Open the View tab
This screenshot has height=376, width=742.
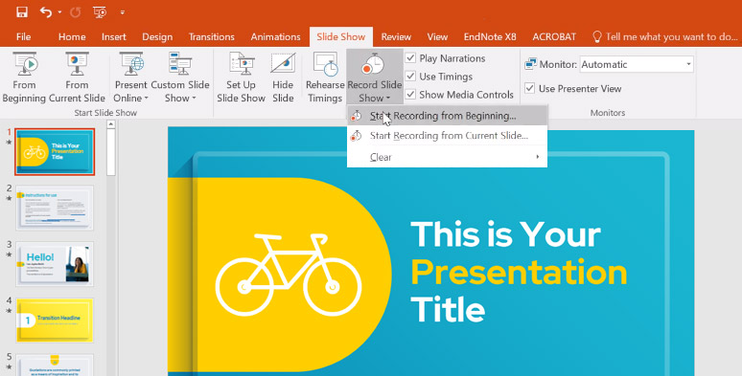[437, 37]
